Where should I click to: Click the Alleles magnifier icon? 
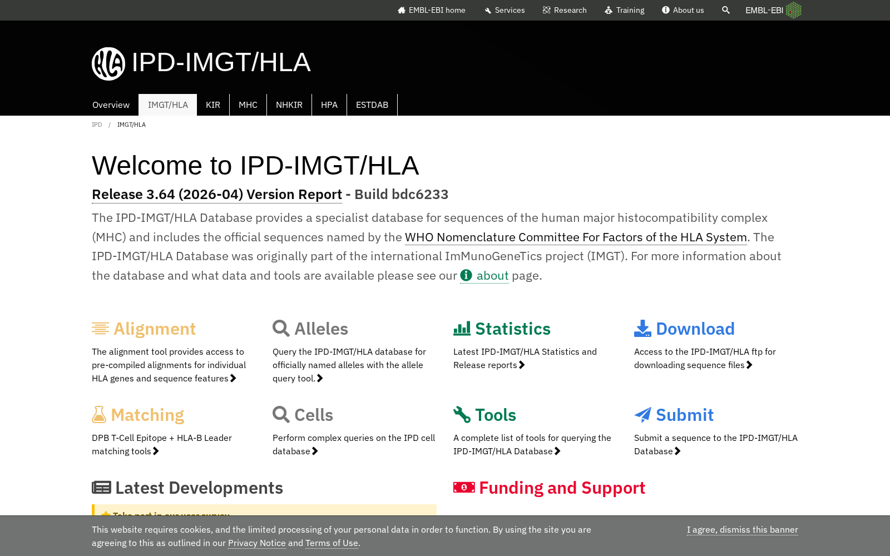[x=281, y=329]
